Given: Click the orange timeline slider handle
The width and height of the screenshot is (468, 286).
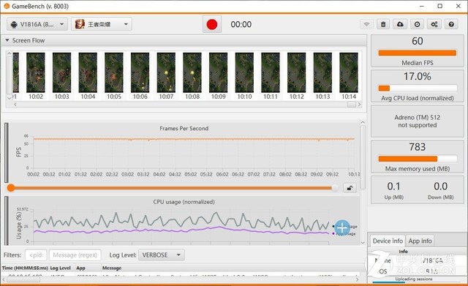Looking at the screenshot, I should pyautogui.click(x=11, y=188).
